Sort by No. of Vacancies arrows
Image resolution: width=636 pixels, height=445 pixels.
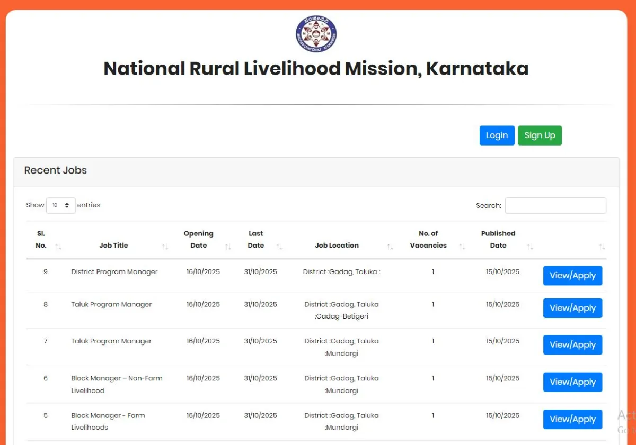pyautogui.click(x=462, y=247)
